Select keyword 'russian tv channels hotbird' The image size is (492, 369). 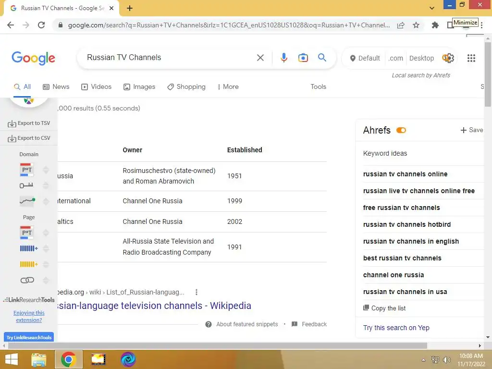(x=406, y=224)
